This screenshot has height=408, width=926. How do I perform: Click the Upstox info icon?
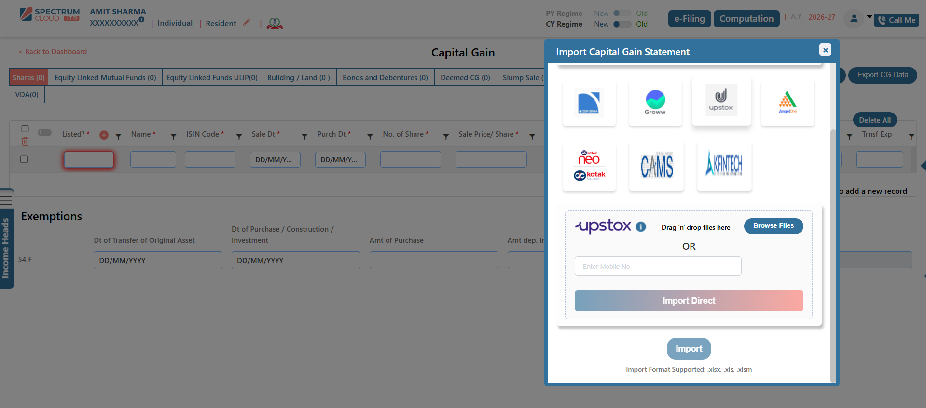point(641,227)
